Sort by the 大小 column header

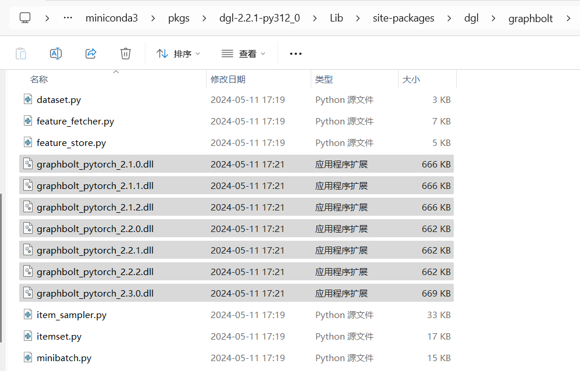click(411, 79)
